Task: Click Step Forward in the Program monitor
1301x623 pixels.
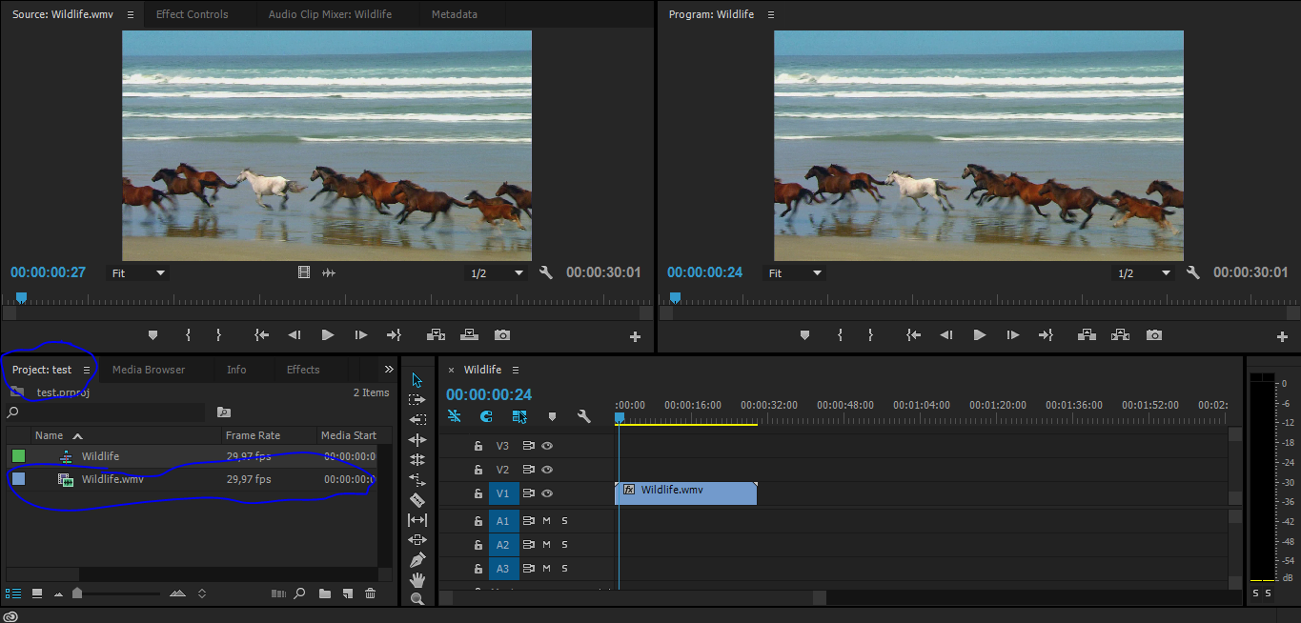Action: coord(1014,334)
